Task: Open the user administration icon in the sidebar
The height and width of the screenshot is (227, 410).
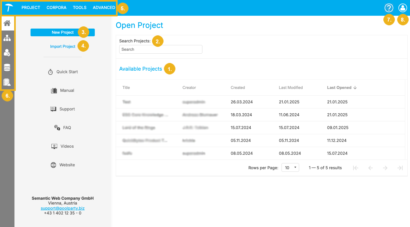Action: coord(7,53)
